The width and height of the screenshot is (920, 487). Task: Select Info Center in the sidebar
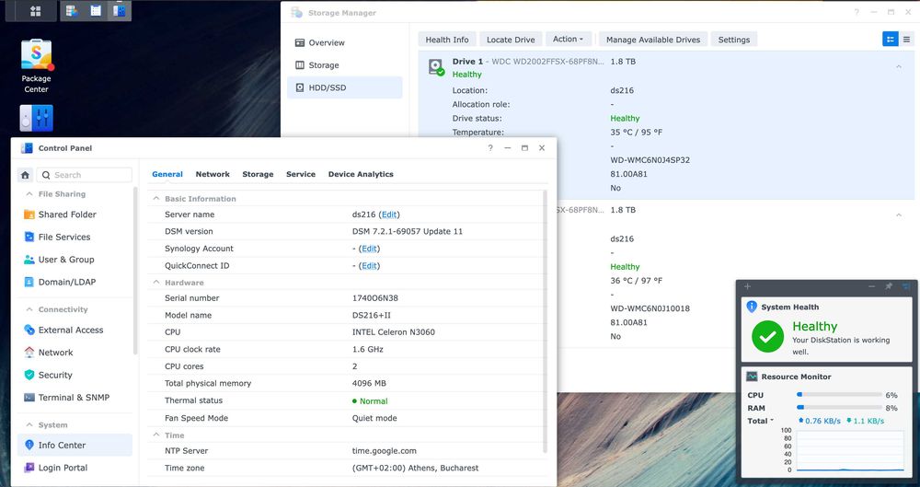click(75, 445)
